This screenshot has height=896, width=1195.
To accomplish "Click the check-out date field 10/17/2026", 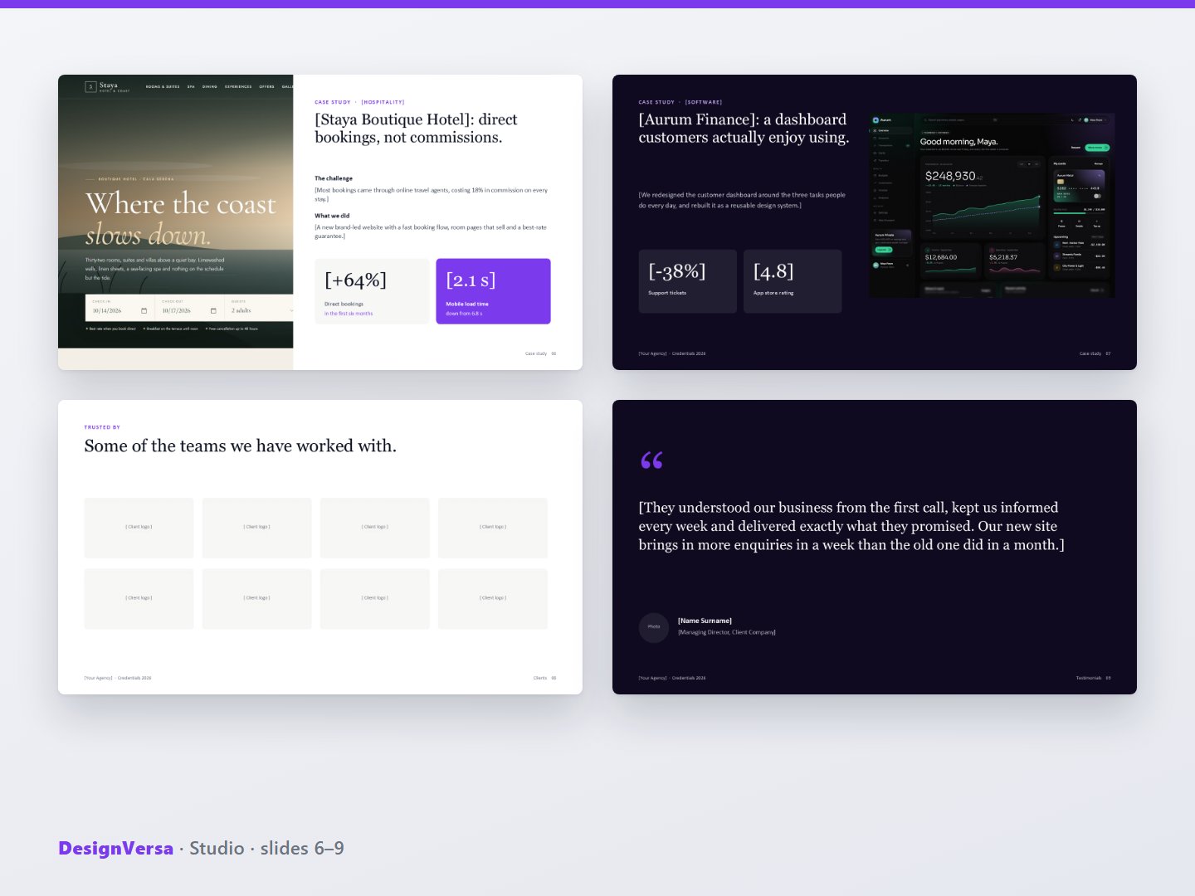I will pos(189,308).
